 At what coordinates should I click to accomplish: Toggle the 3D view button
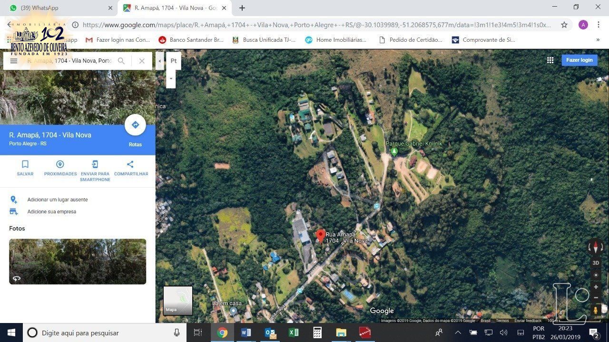pyautogui.click(x=596, y=263)
